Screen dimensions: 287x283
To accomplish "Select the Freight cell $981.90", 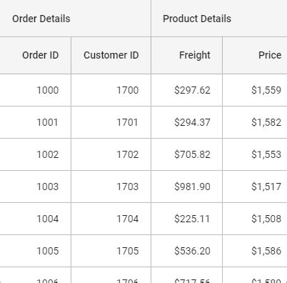I will pos(186,187).
